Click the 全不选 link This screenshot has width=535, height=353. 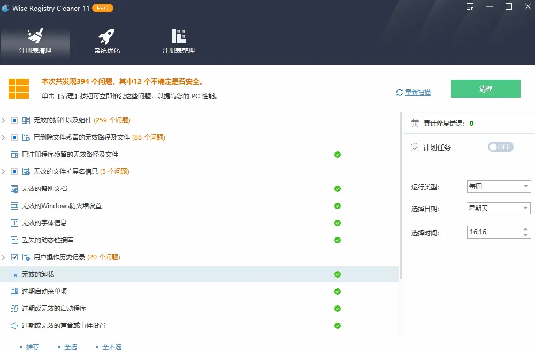click(112, 347)
